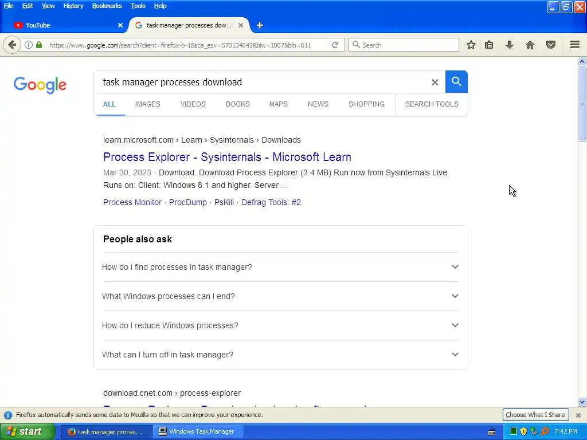This screenshot has height=440, width=587.
Task: Open the Pocket save icon
Action: [551, 45]
